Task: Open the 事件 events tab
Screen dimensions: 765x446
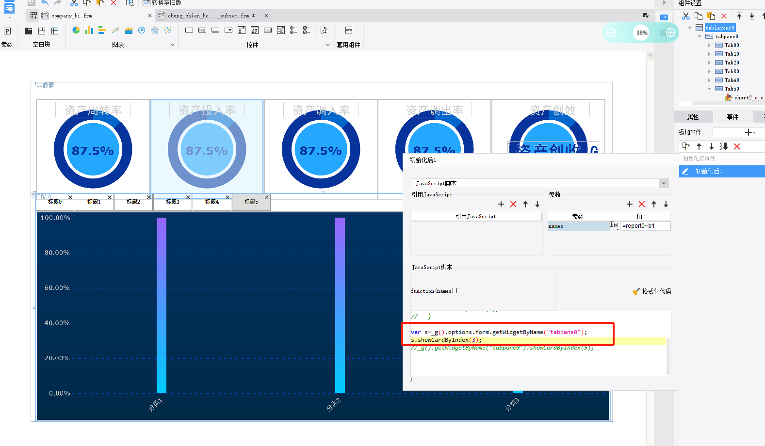Action: (732, 117)
